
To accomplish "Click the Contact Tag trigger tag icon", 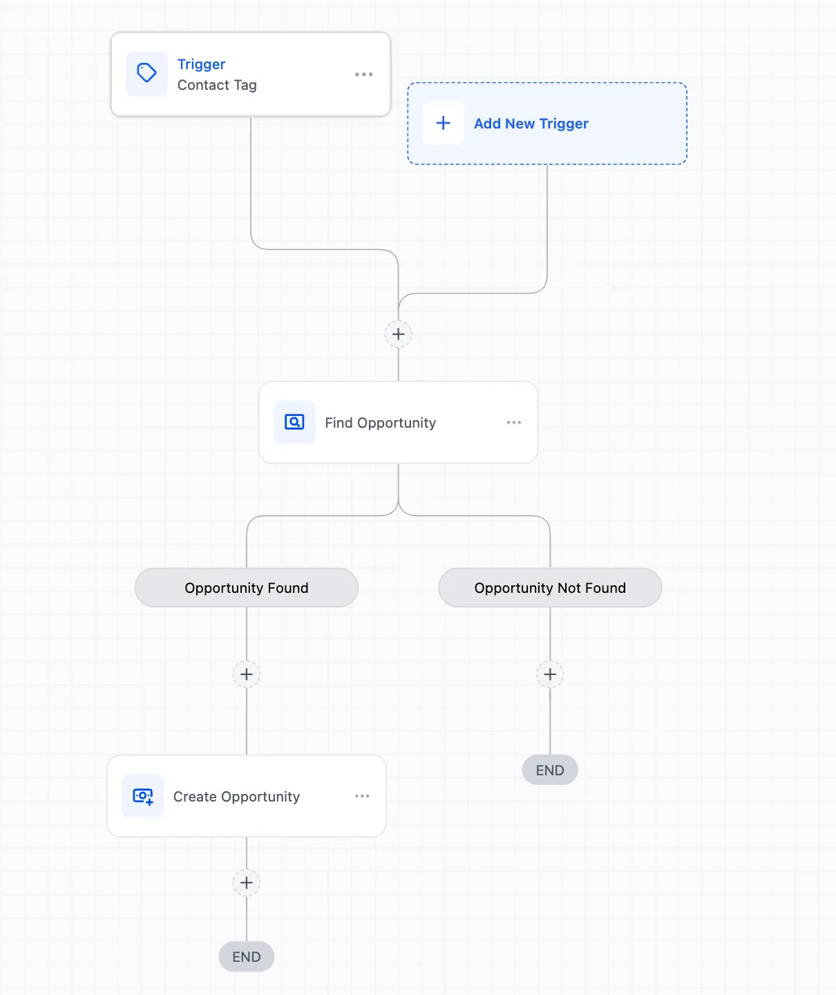I will (x=146, y=73).
